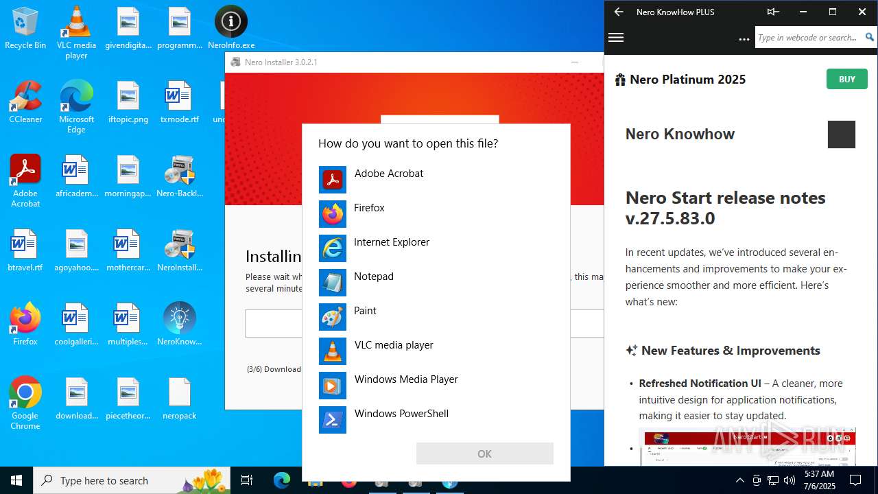Select the Firefox desktop shortcut
The height and width of the screenshot is (494, 878).
coord(25,325)
